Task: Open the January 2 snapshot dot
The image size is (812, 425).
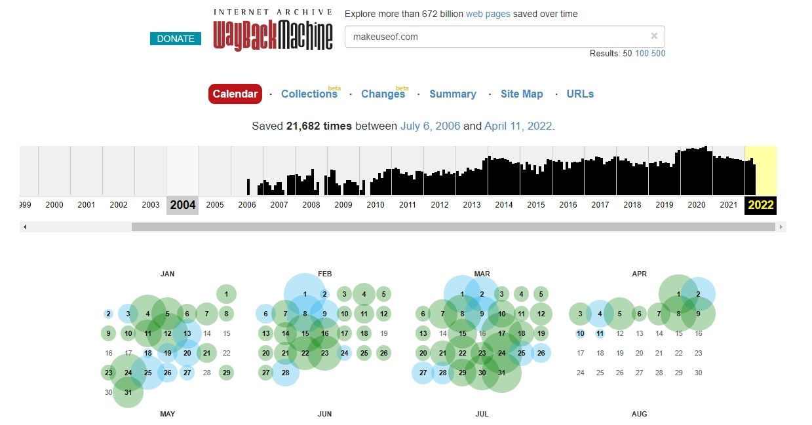Action: tap(108, 314)
